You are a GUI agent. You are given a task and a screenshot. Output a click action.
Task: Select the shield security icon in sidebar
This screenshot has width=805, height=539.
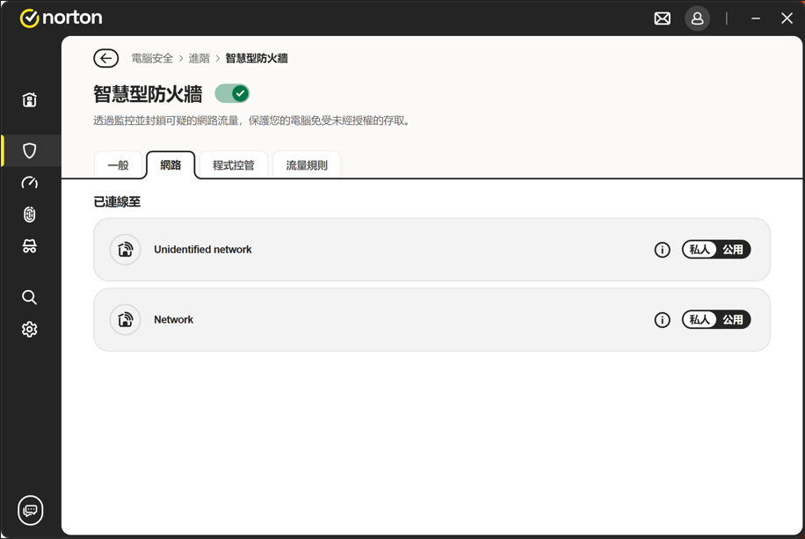point(30,151)
